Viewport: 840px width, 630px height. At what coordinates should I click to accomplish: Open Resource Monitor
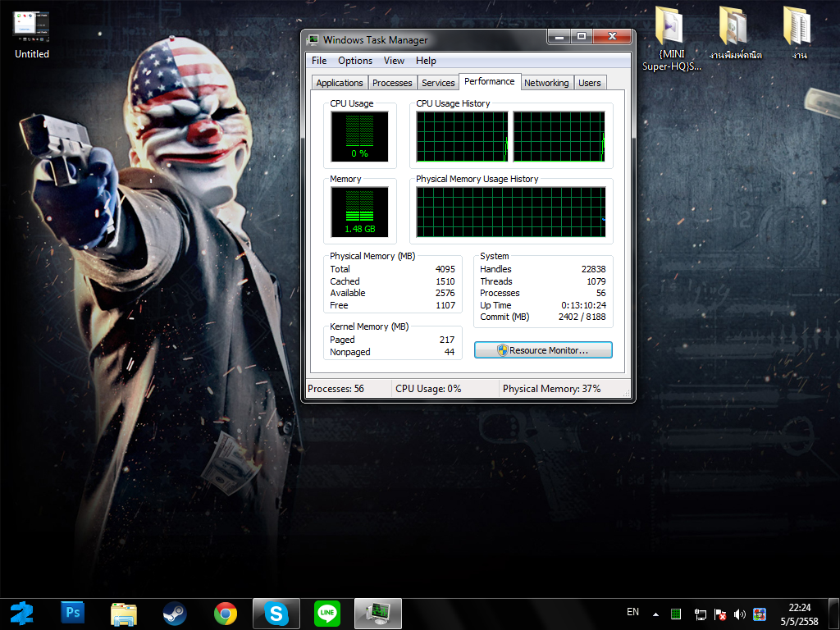click(543, 350)
